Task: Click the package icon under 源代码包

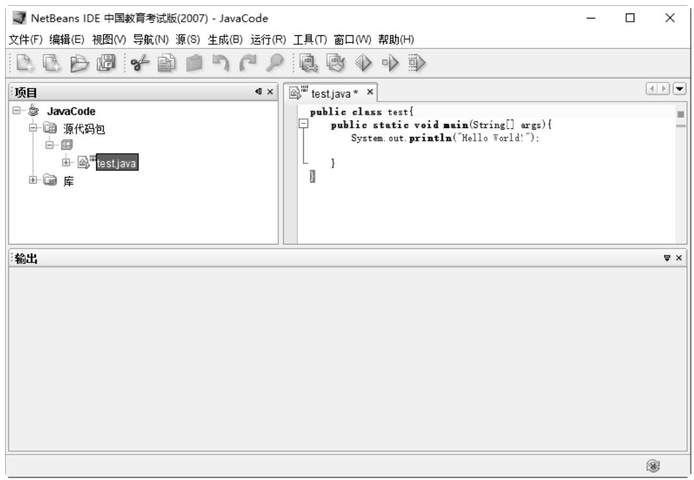Action: point(67,145)
